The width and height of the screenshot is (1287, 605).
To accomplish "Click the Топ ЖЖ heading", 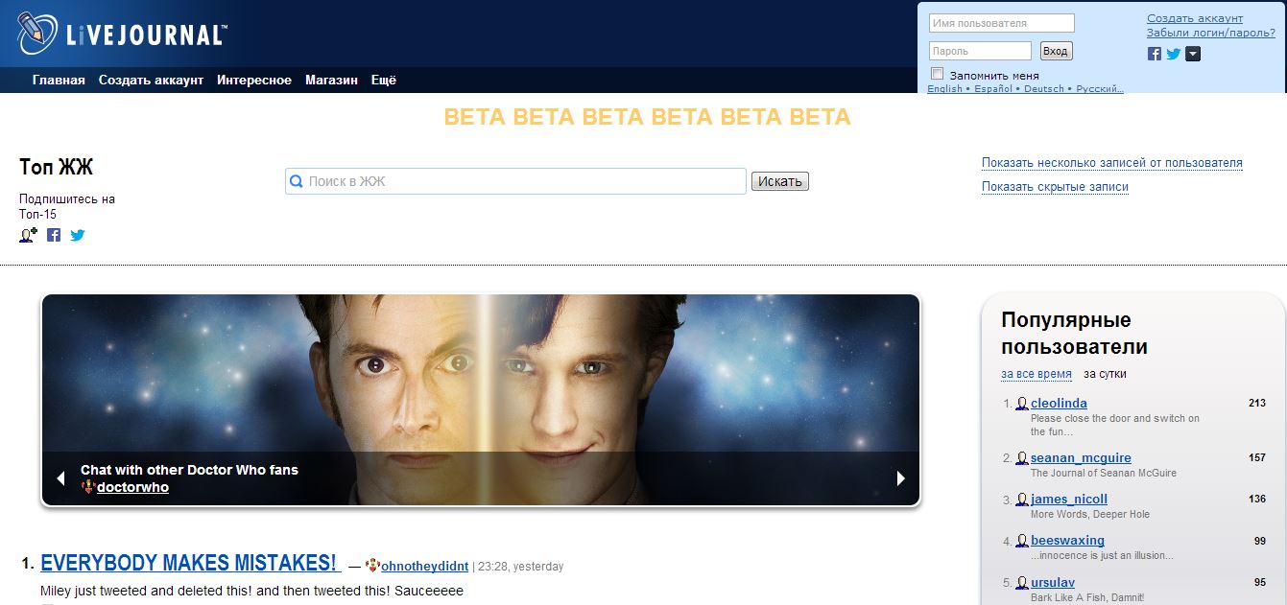I will (56, 168).
